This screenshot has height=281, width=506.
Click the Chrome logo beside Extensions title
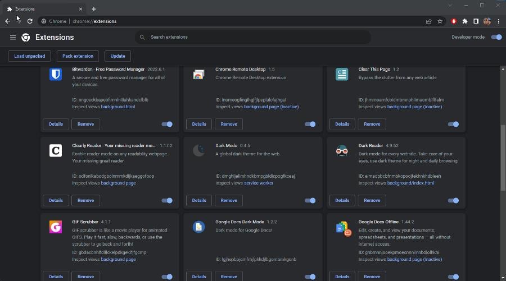point(26,38)
